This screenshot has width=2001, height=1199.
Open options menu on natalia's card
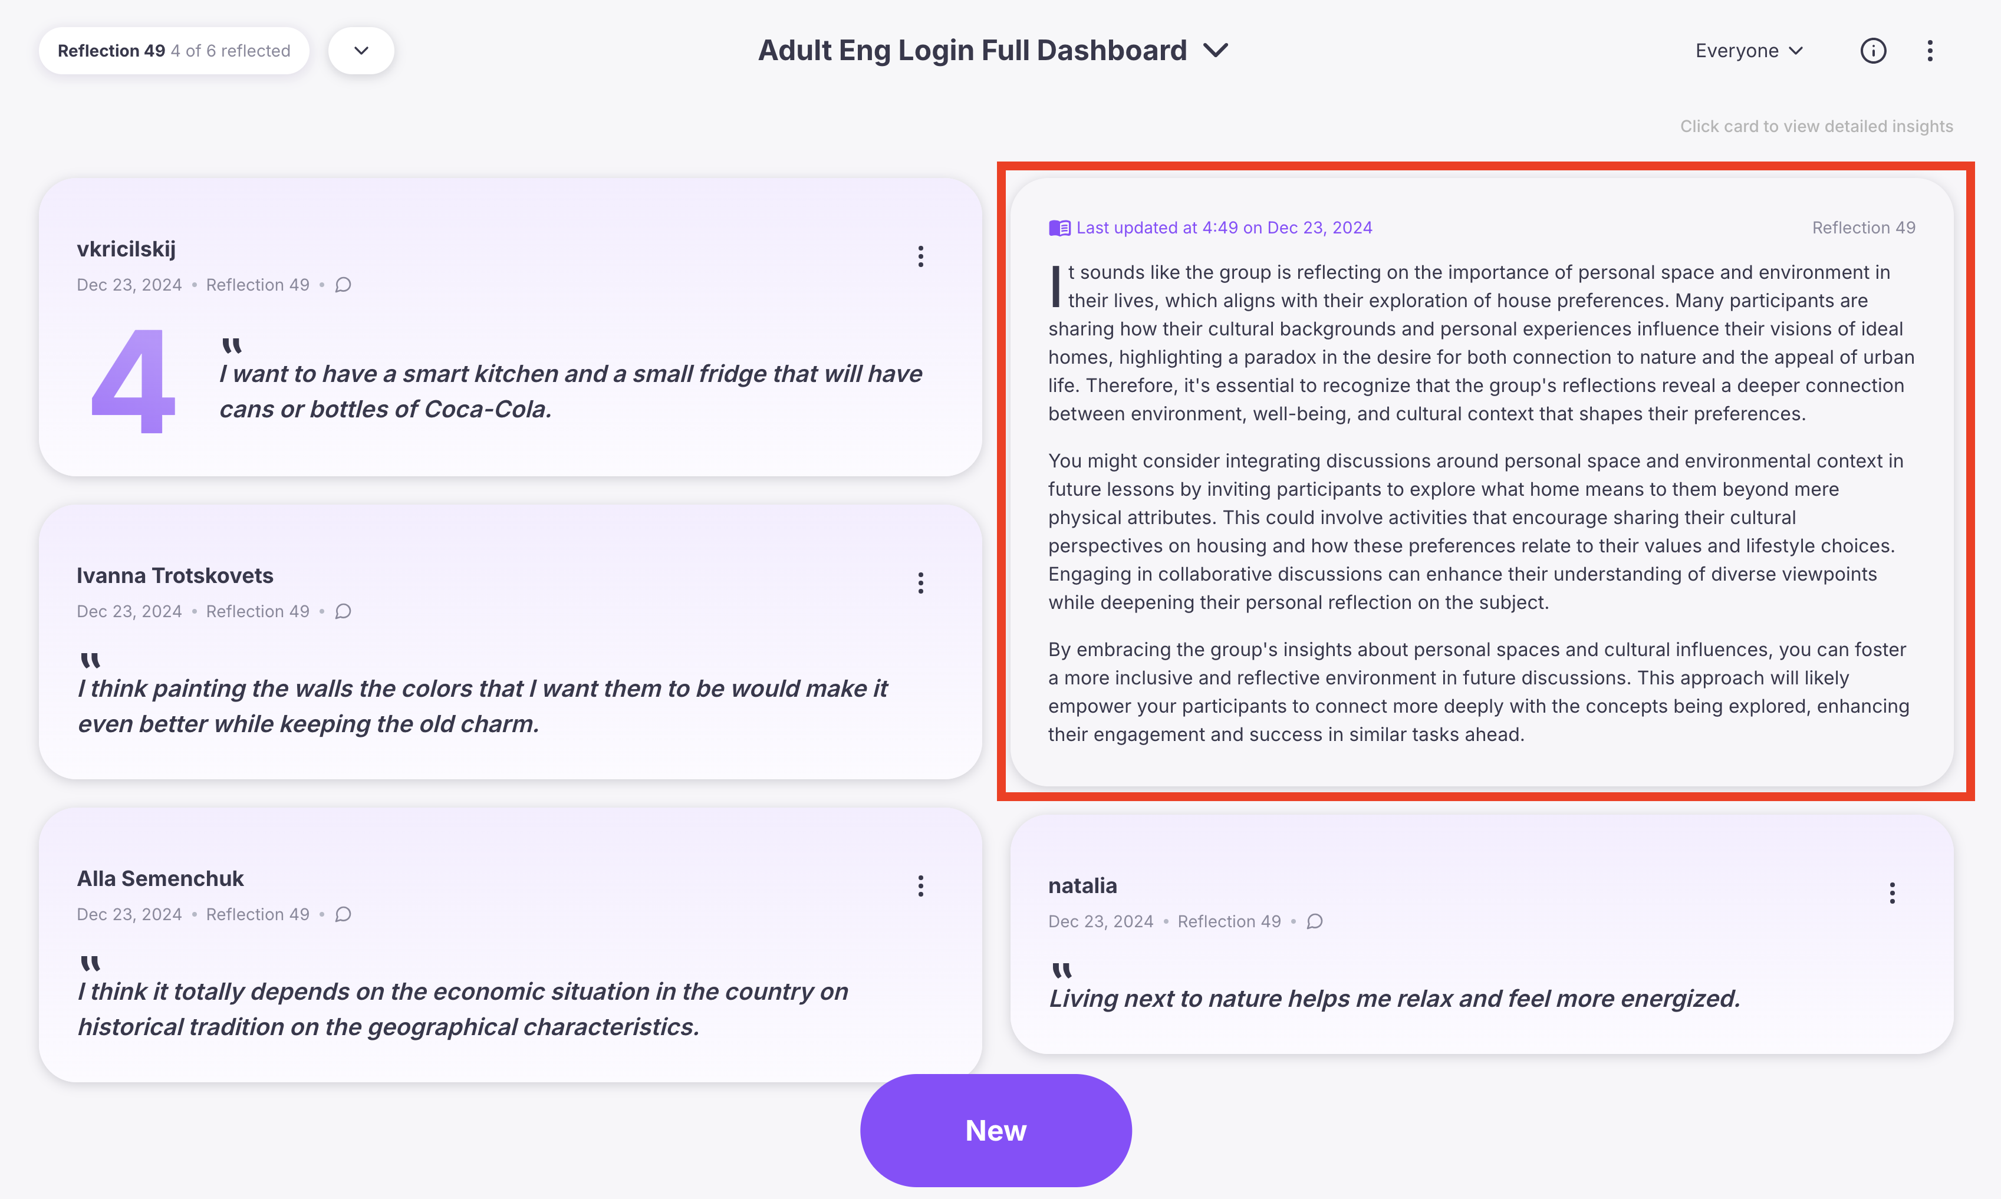(x=1892, y=894)
